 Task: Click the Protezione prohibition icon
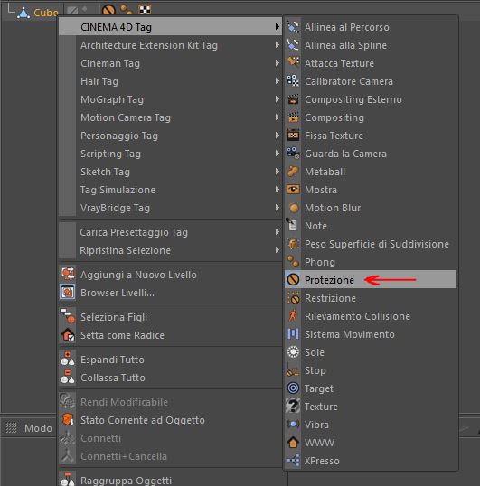pos(293,280)
